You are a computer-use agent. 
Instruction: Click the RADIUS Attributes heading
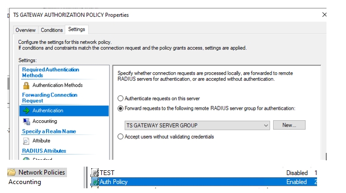pyautogui.click(x=44, y=151)
